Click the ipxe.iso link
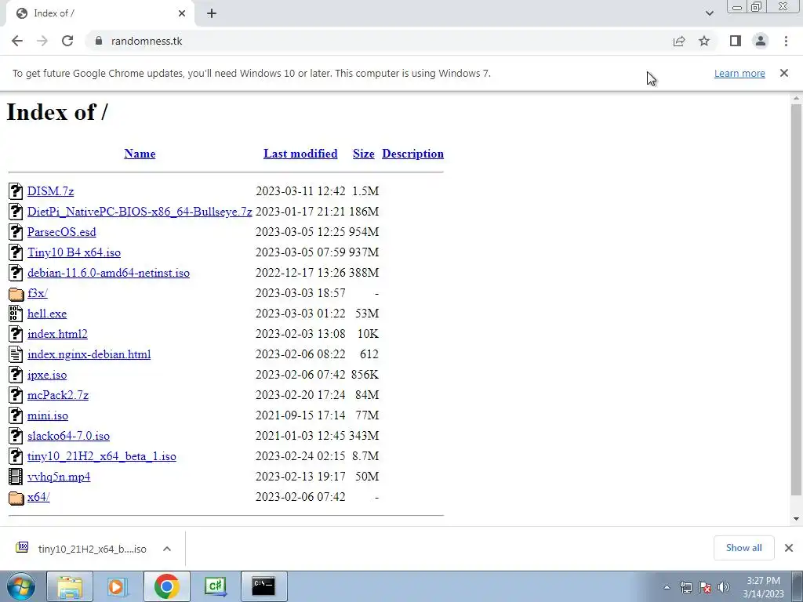 point(47,375)
